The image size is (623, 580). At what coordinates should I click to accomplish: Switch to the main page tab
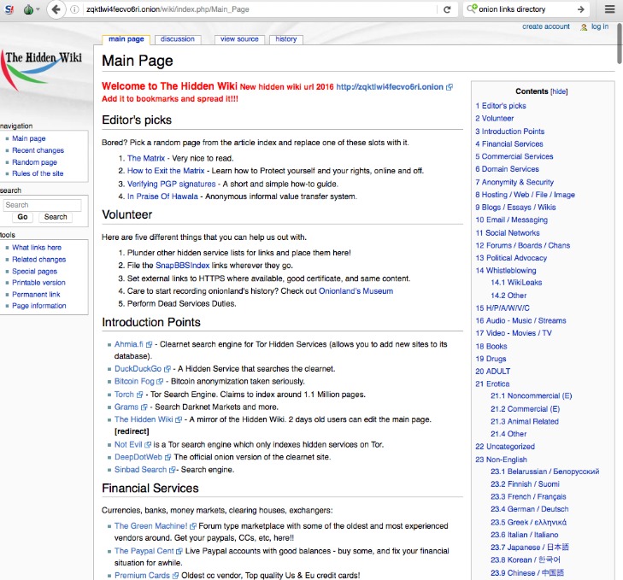(x=126, y=39)
